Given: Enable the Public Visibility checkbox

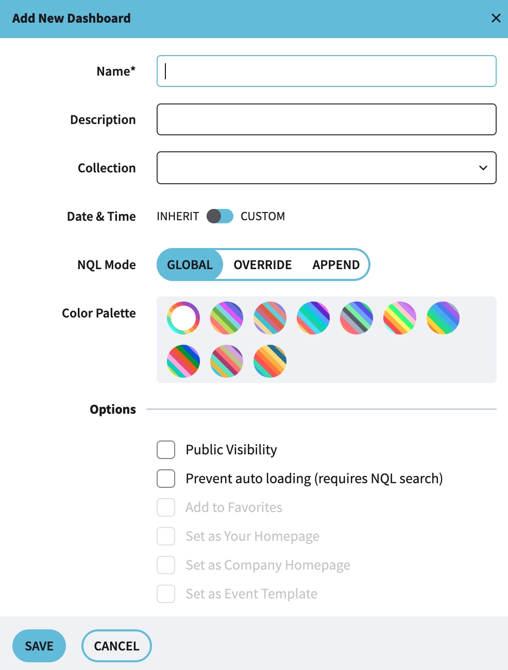Looking at the screenshot, I should click(x=166, y=450).
